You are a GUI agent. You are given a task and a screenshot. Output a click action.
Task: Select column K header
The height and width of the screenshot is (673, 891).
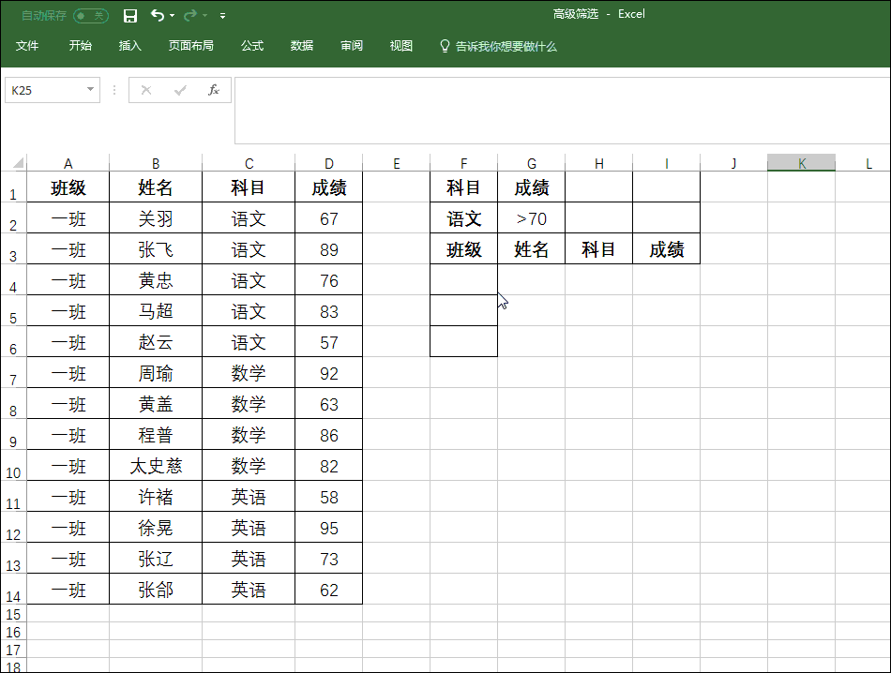click(801, 163)
